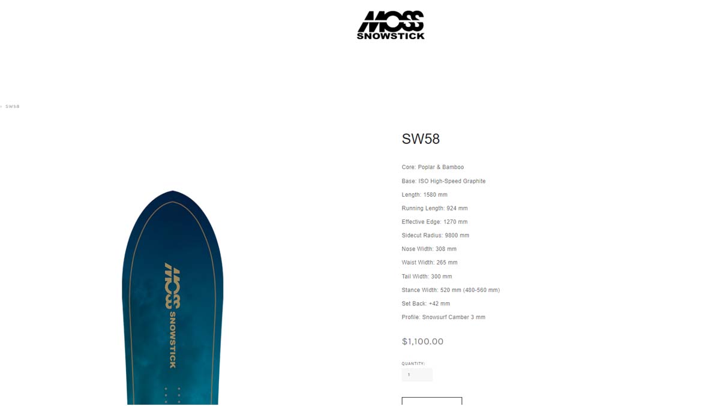Click the Profile: Snowsurf Camber 3 mm line
The image size is (720, 406).
443,317
